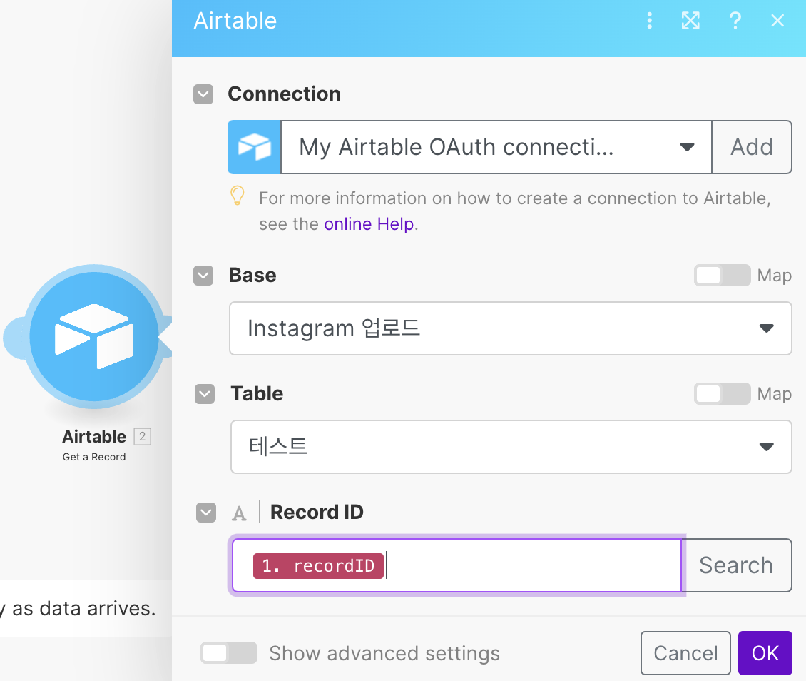Click the Search button for Record ID
This screenshot has height=681, width=806.
tap(736, 565)
